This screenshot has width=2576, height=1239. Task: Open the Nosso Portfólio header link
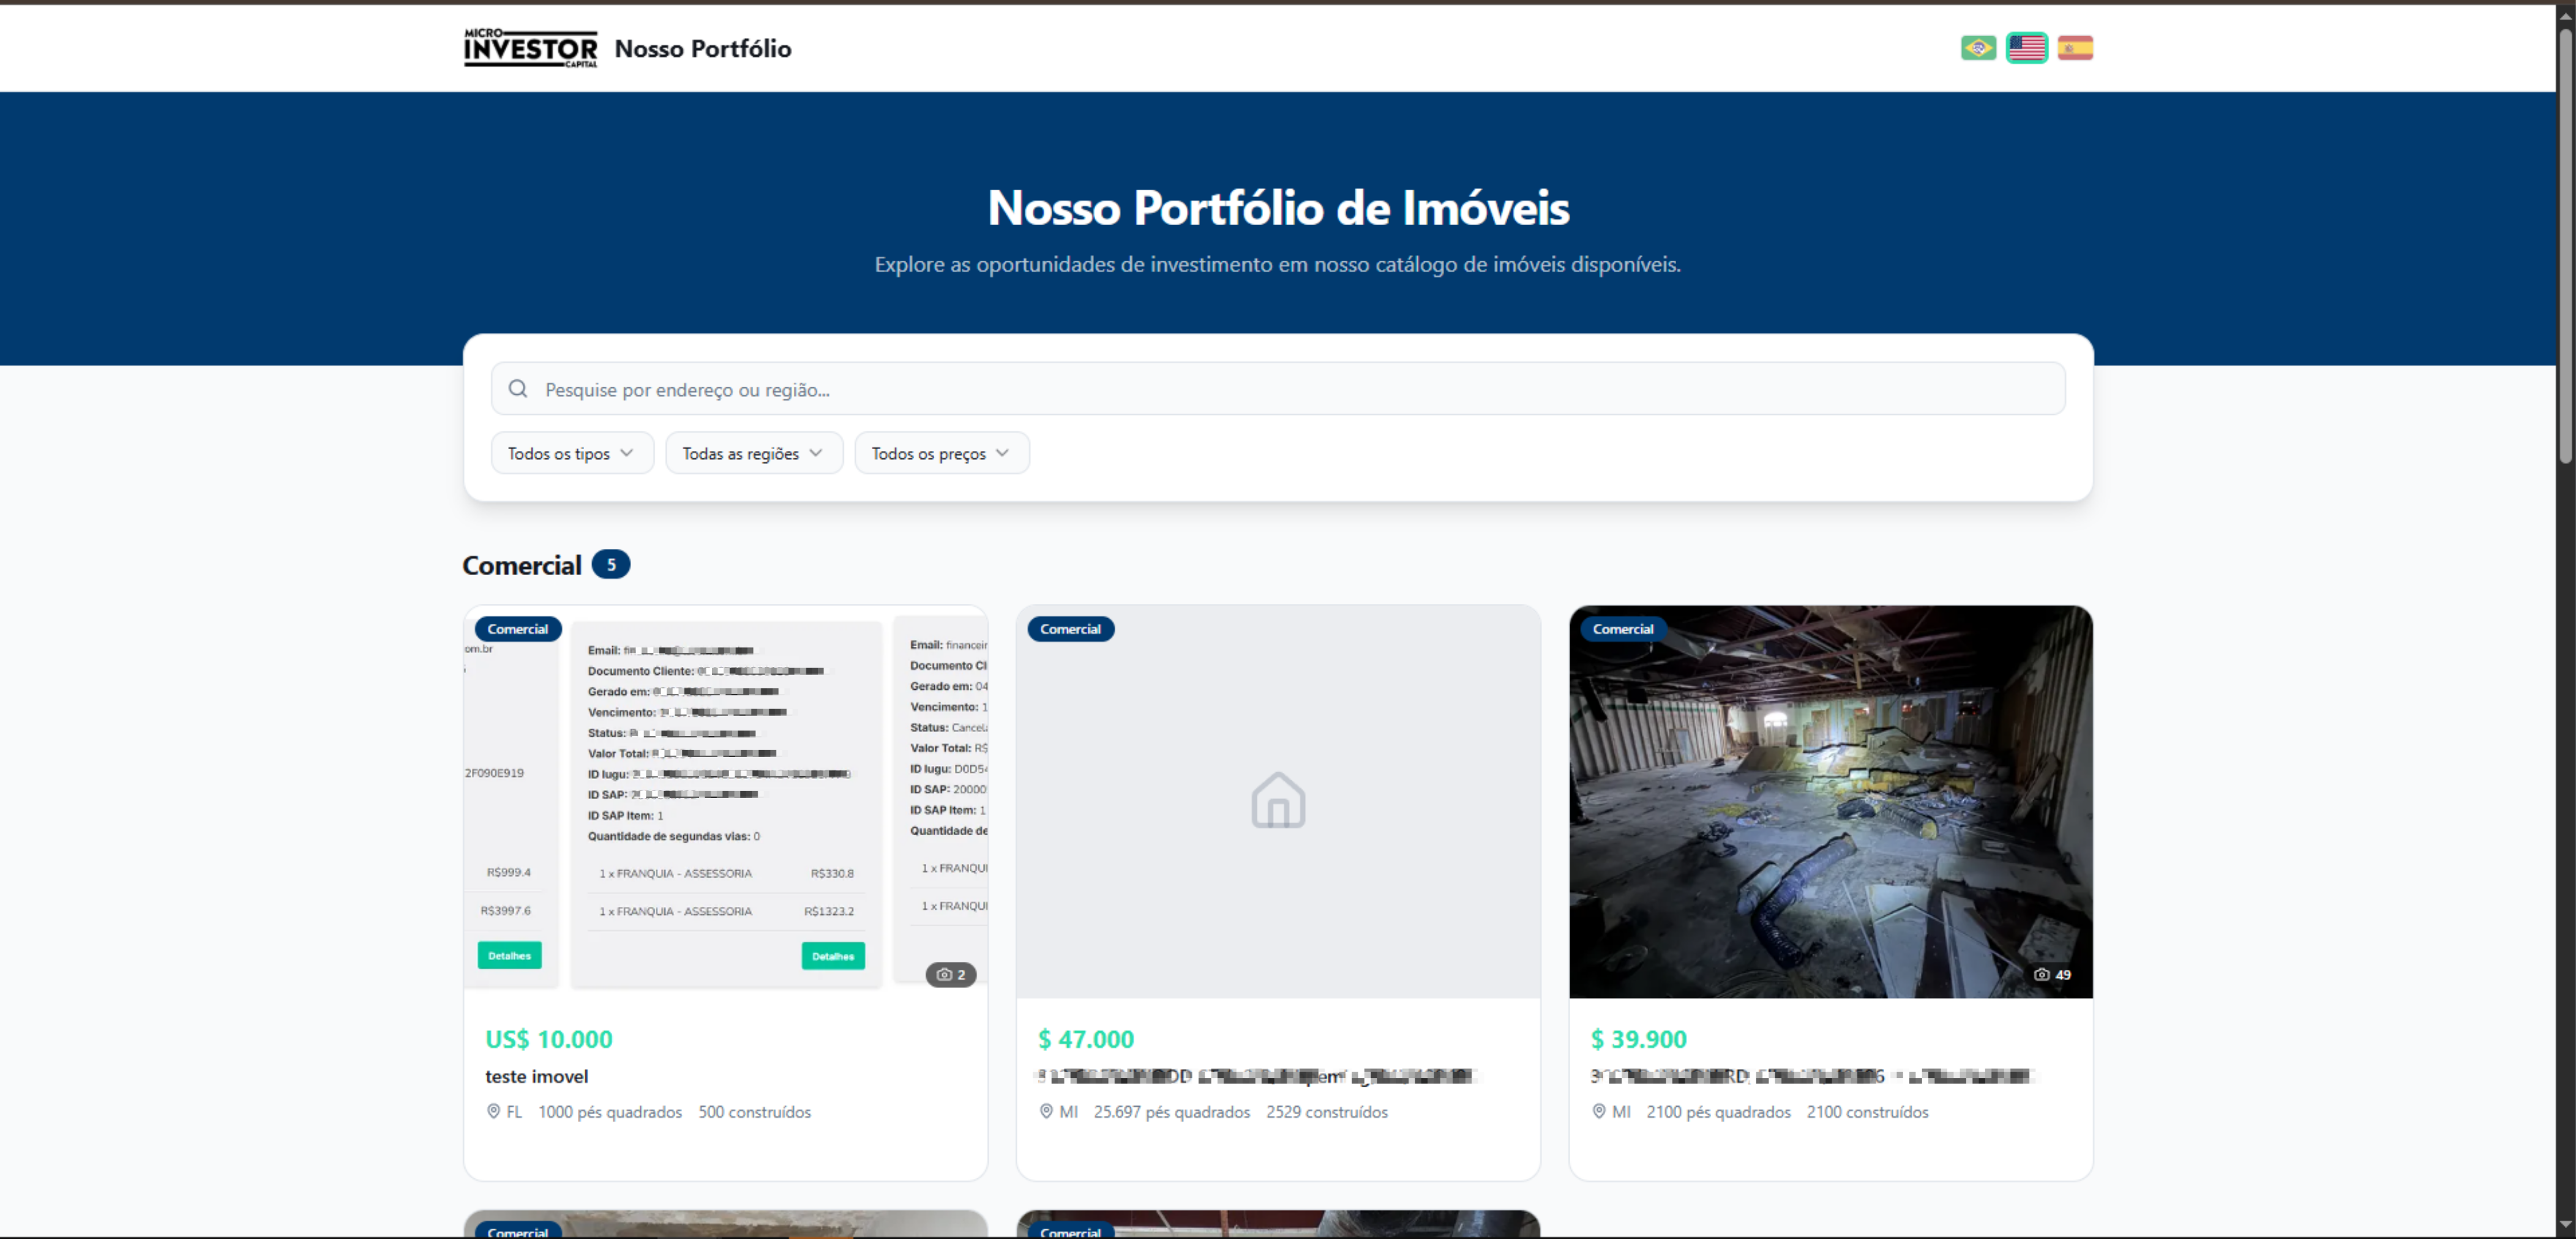[x=703, y=48]
